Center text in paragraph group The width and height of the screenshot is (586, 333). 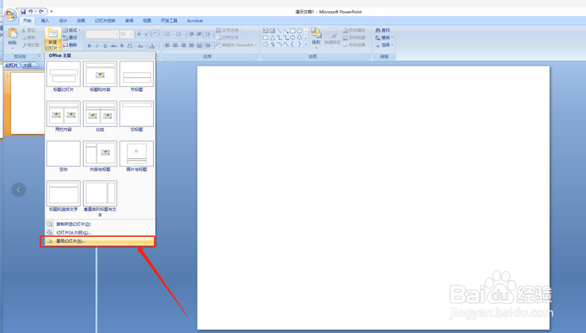coord(175,46)
